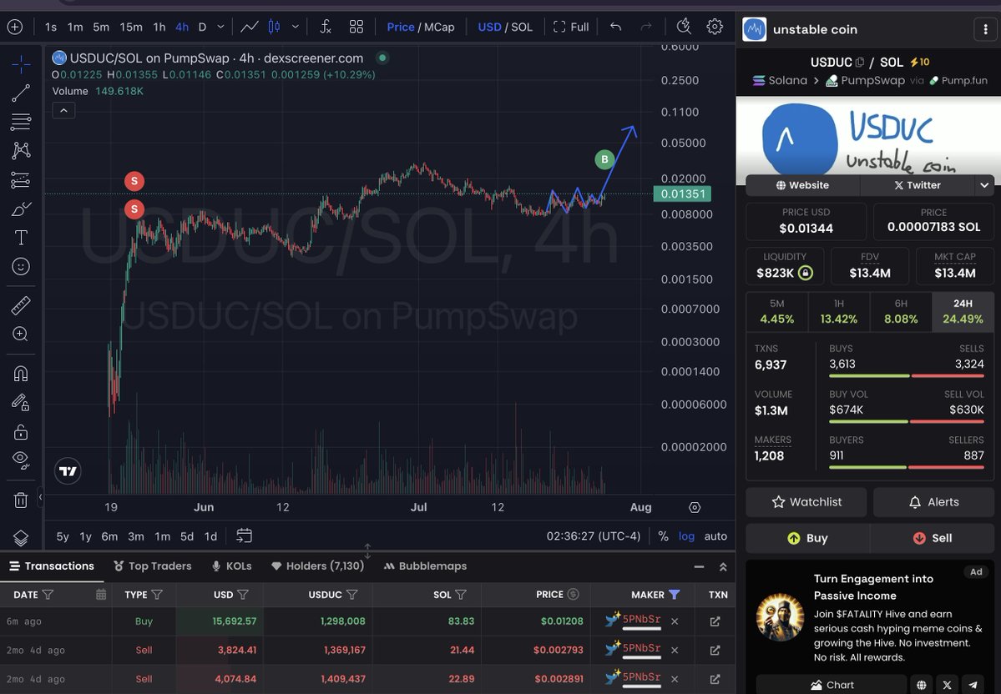1001x694 pixels.
Task: Activate the zoom in tool
Action: click(x=20, y=334)
